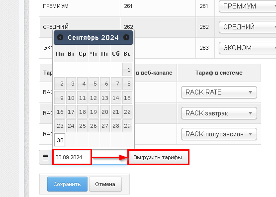Viewport: 276px width, 197px height.
Task: Select day 9 in the calendar
Action: click(60, 98)
